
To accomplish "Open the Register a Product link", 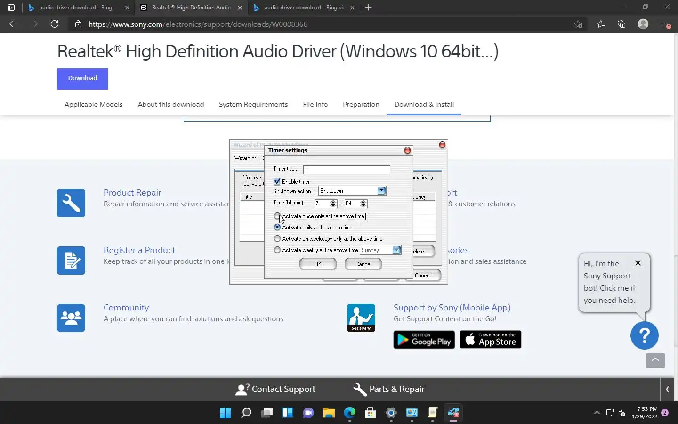I will 139,250.
